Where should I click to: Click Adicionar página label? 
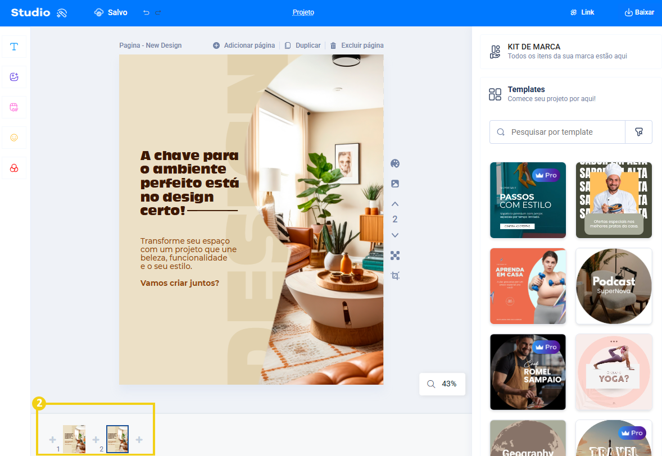point(249,45)
